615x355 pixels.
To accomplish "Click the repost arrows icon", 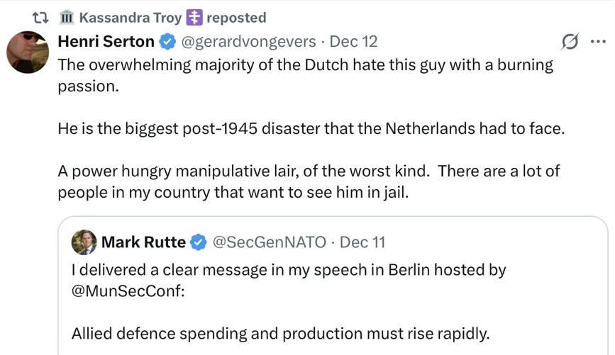I will 50,18.
